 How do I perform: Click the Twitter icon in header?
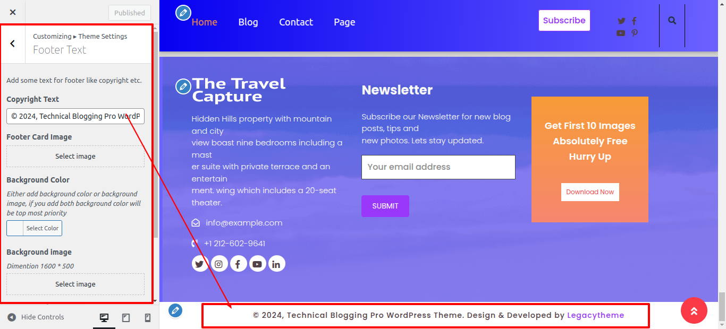pyautogui.click(x=621, y=21)
